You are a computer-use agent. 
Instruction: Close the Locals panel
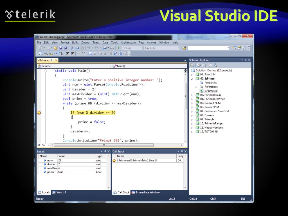pyautogui.click(x=109, y=151)
